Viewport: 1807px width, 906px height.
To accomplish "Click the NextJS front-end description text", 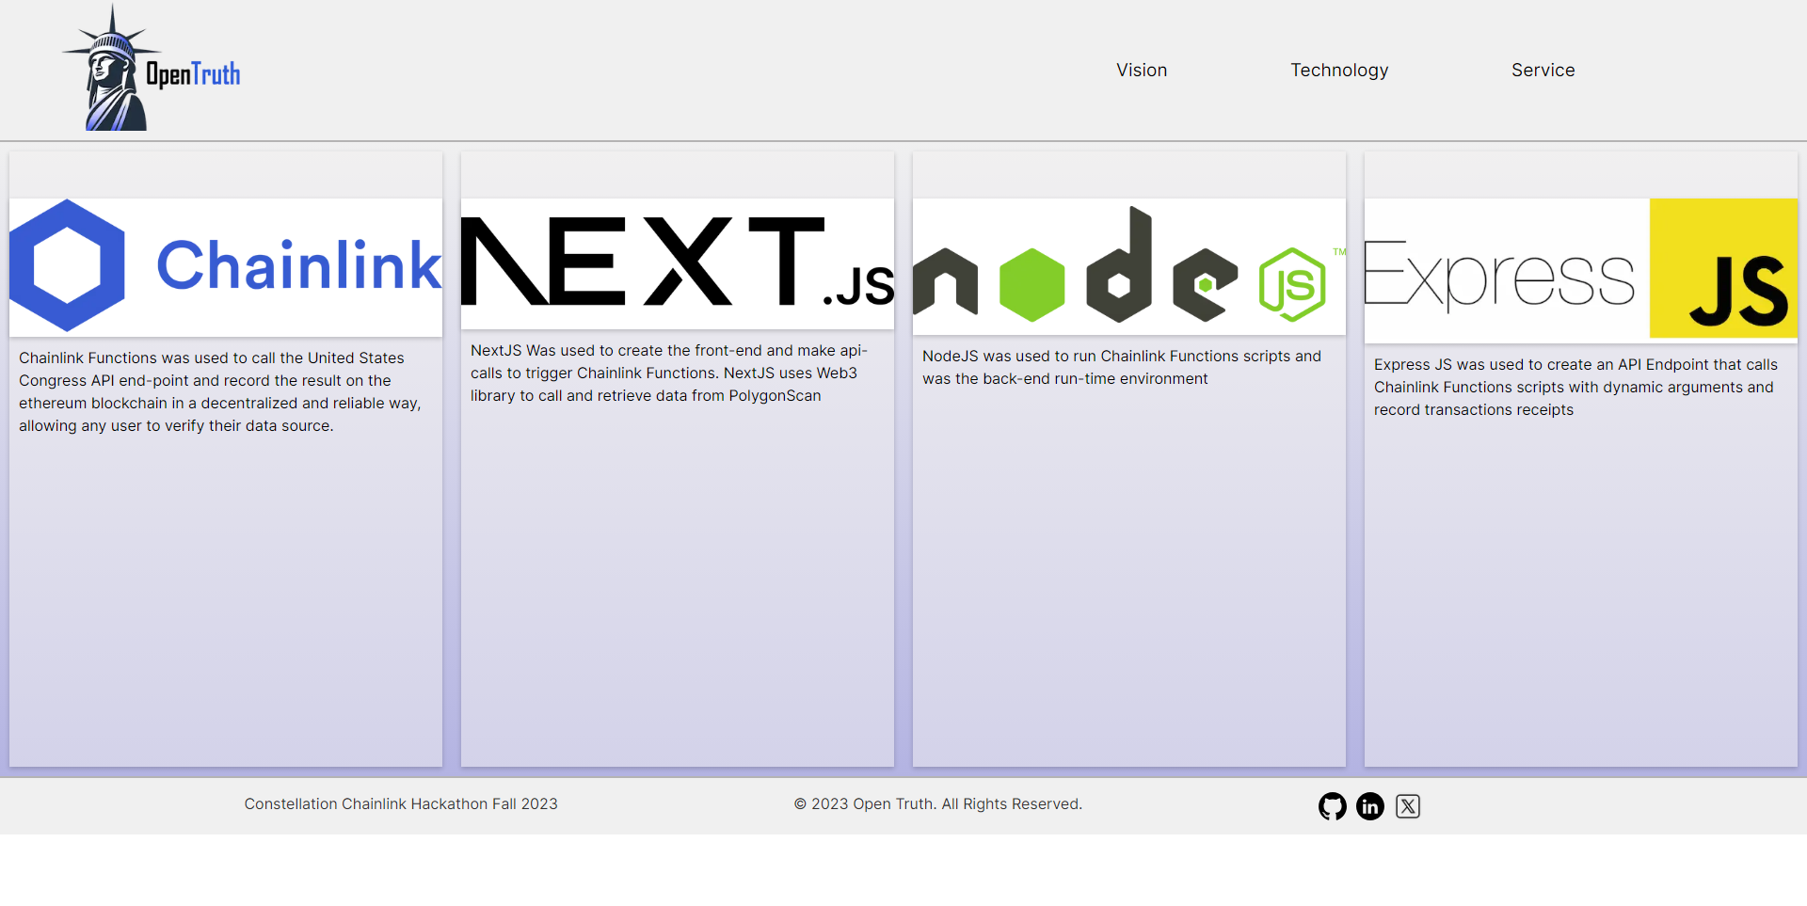I will pos(670,374).
